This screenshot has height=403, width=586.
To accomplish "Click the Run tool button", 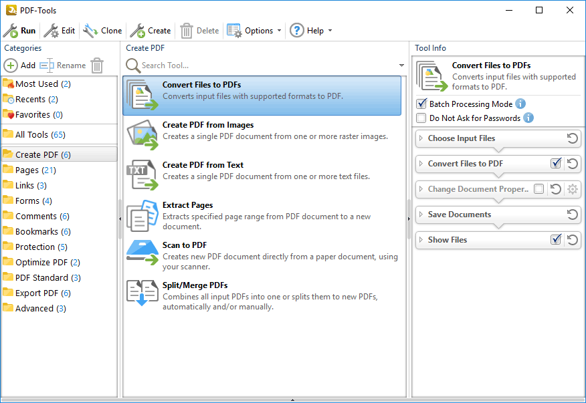I will [x=19, y=31].
